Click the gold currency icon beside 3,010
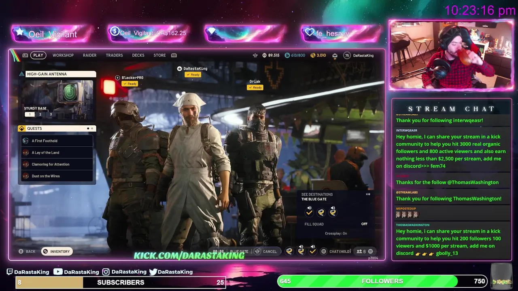This screenshot has height=291, width=518. (312, 55)
